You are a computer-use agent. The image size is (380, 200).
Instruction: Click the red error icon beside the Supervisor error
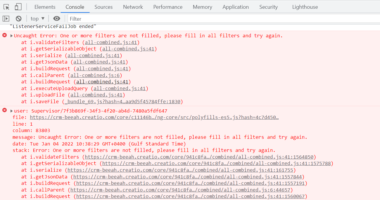(4, 110)
